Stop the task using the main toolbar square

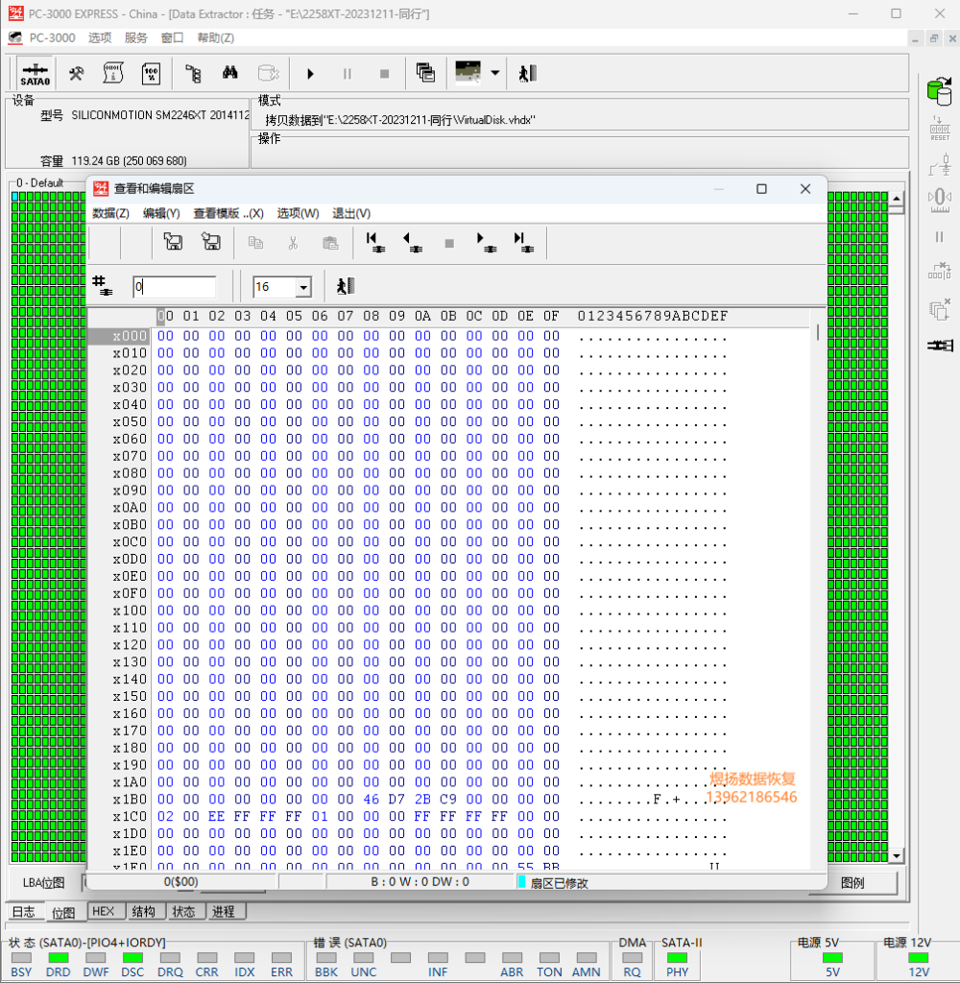pyautogui.click(x=384, y=74)
